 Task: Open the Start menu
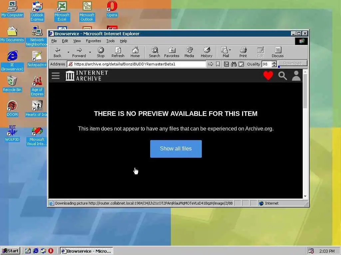pos(10,251)
